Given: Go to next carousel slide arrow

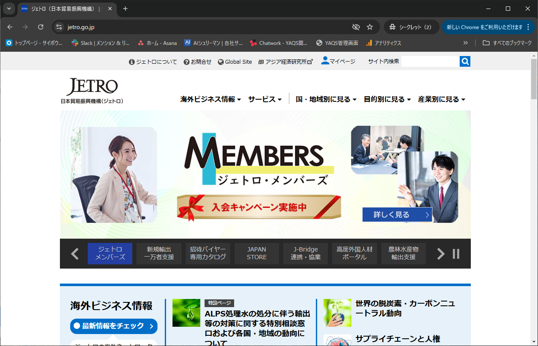Looking at the screenshot, I should pyautogui.click(x=441, y=254).
